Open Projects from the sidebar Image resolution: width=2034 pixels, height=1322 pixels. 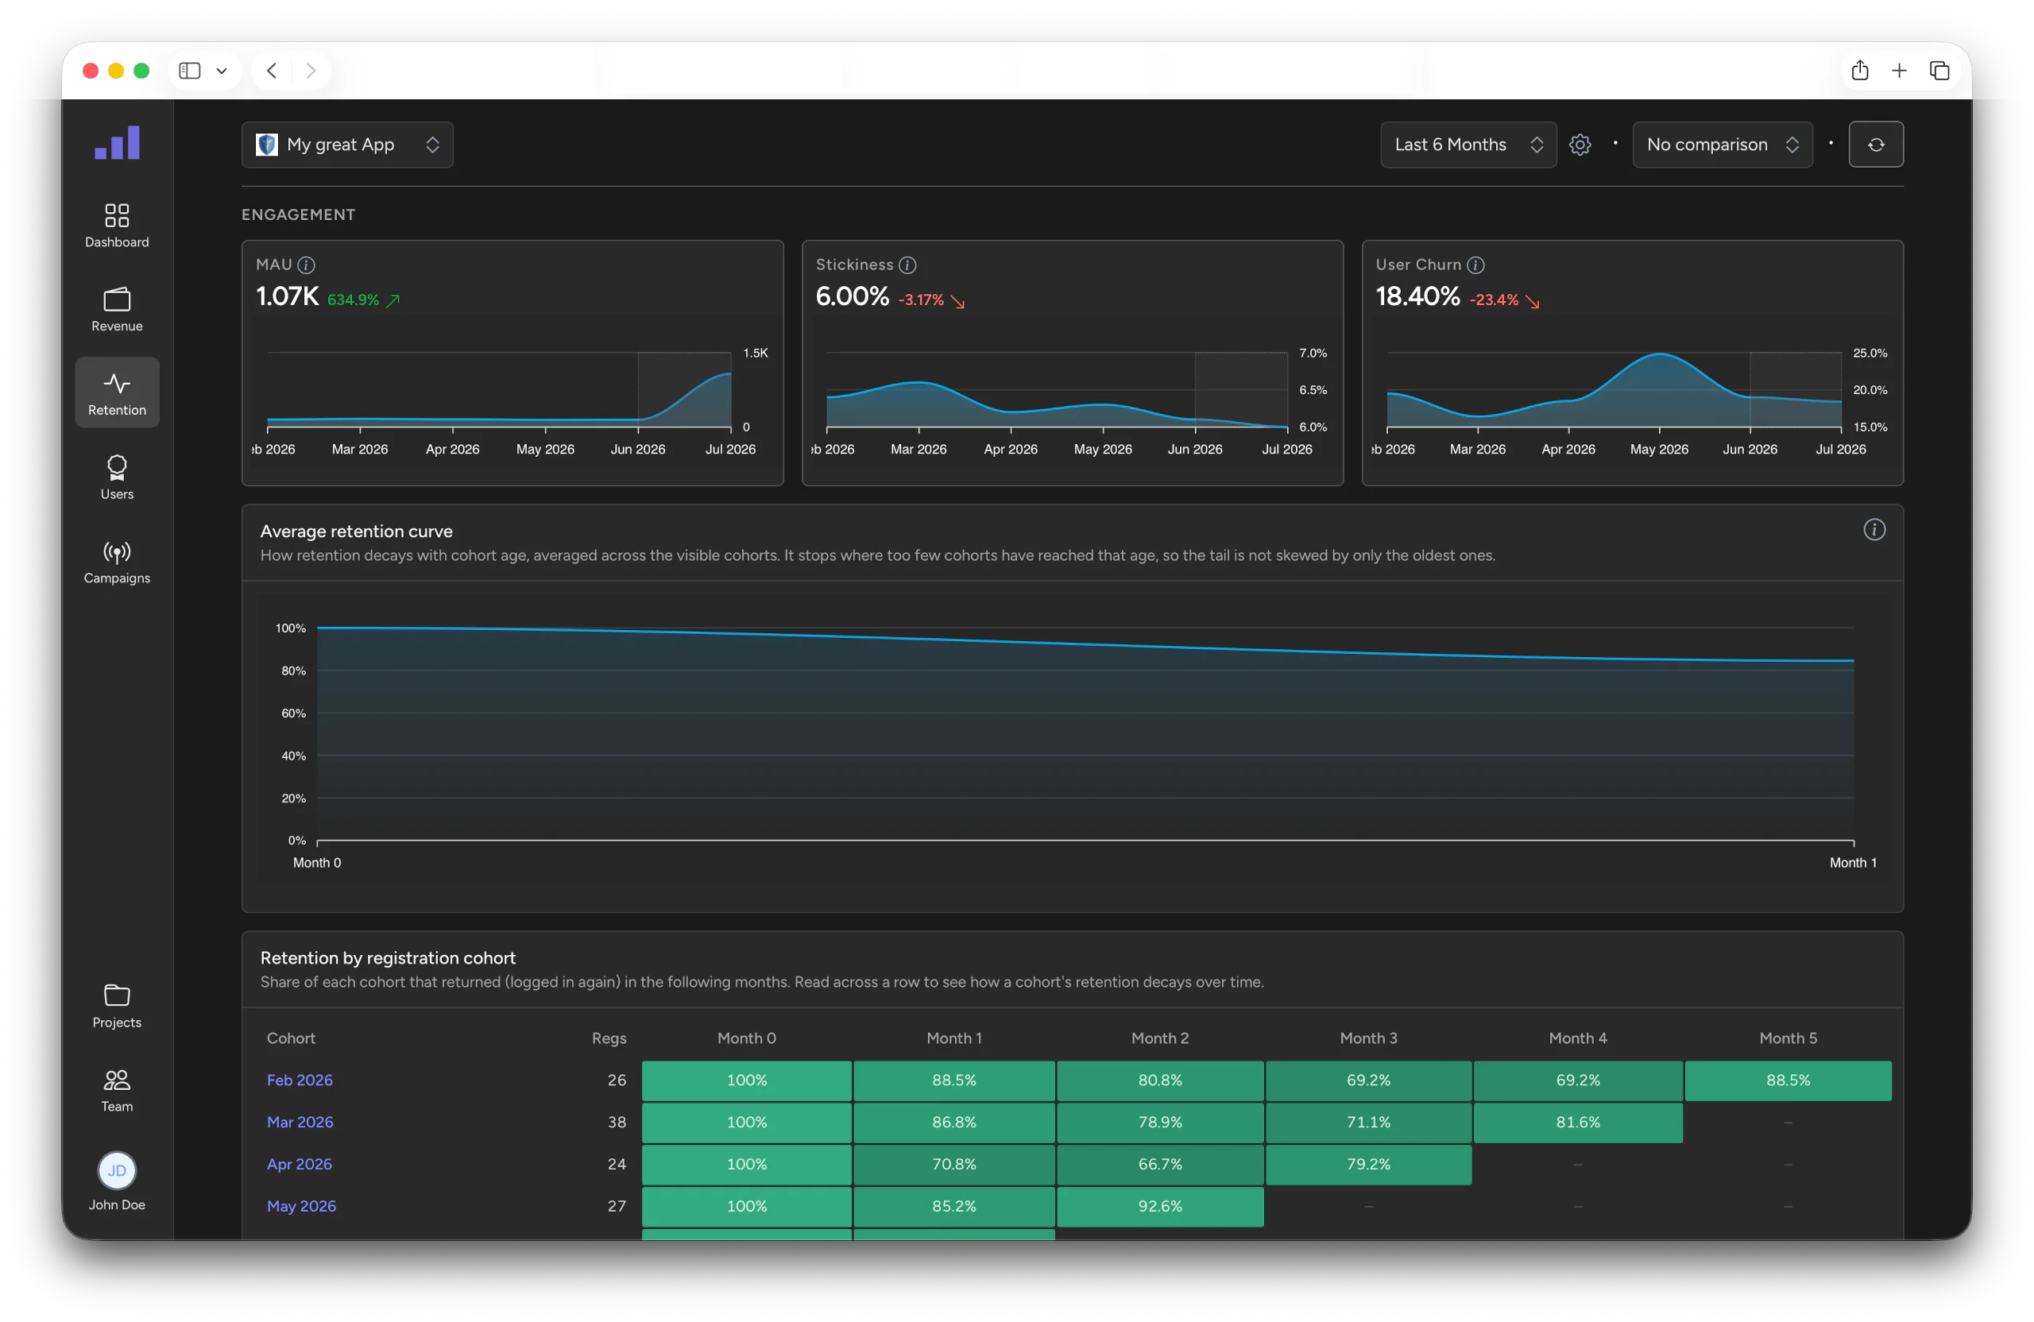[117, 1005]
